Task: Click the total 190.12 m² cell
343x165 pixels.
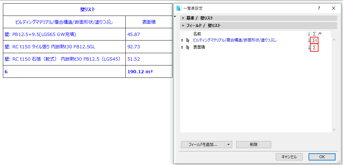Action: tap(149, 71)
